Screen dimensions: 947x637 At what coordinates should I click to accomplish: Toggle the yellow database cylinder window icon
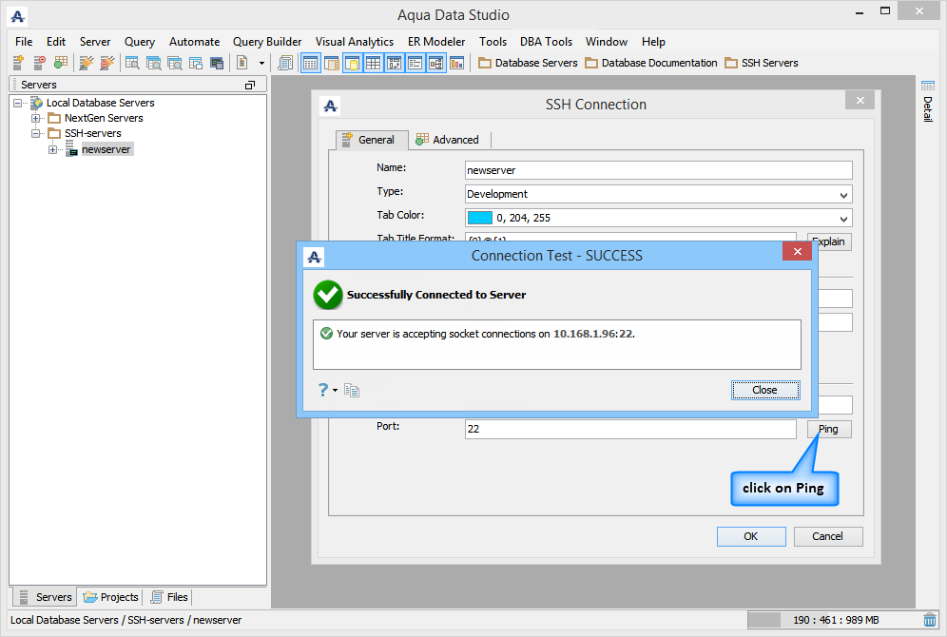tap(352, 63)
